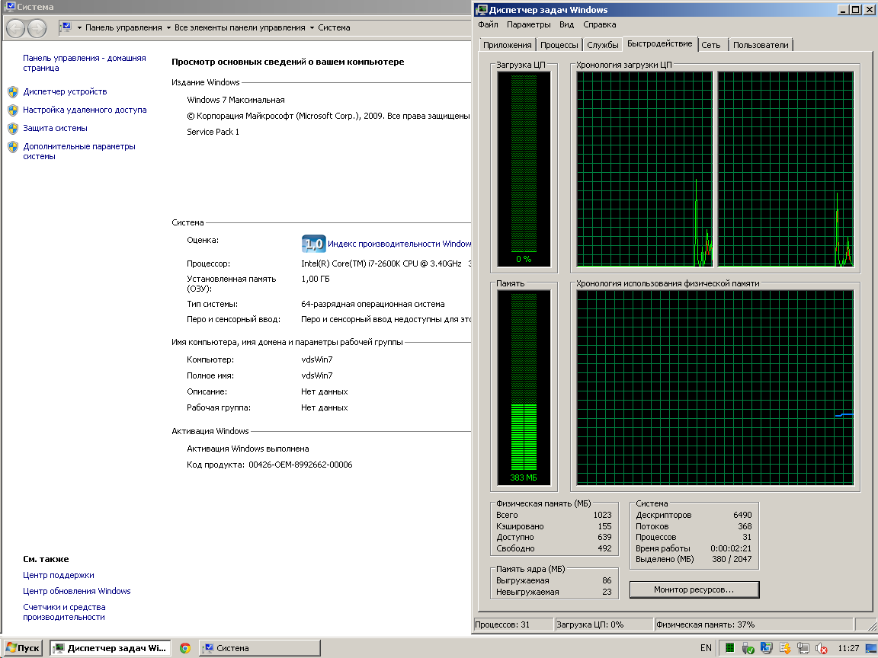Image resolution: width=878 pixels, height=658 pixels.
Task: Open the Диспетчер устройств link
Action: tap(65, 91)
